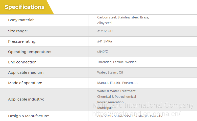Select the Pressure rating label

pos(22,41)
